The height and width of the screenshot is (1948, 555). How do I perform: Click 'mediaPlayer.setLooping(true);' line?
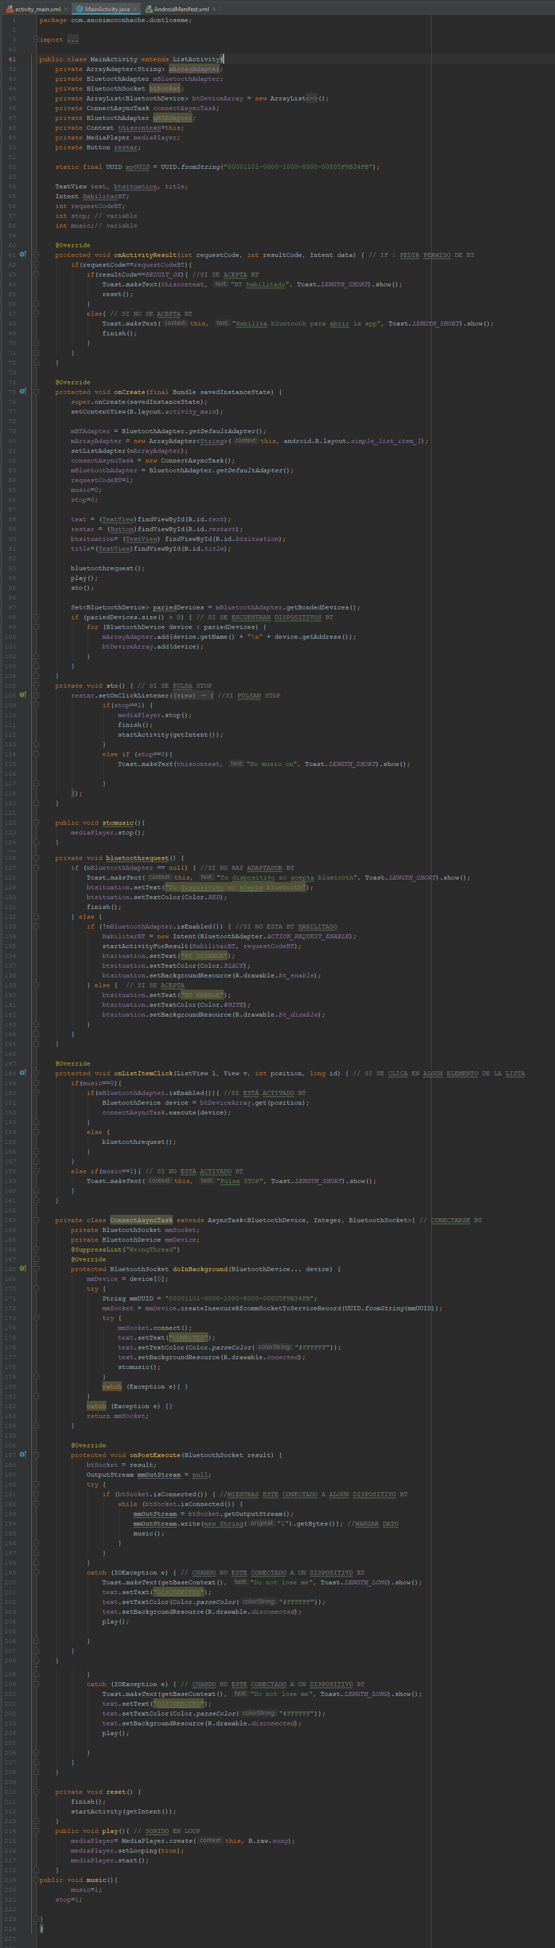(127, 1851)
